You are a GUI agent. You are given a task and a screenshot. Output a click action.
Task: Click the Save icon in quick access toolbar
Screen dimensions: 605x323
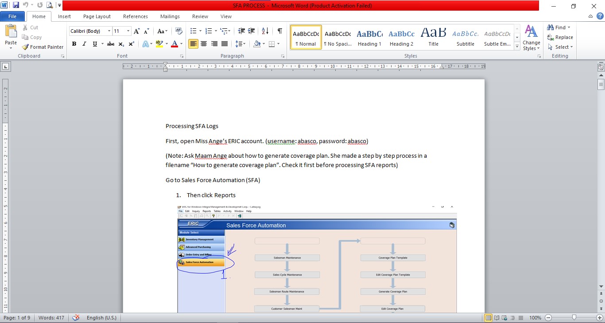click(x=16, y=5)
